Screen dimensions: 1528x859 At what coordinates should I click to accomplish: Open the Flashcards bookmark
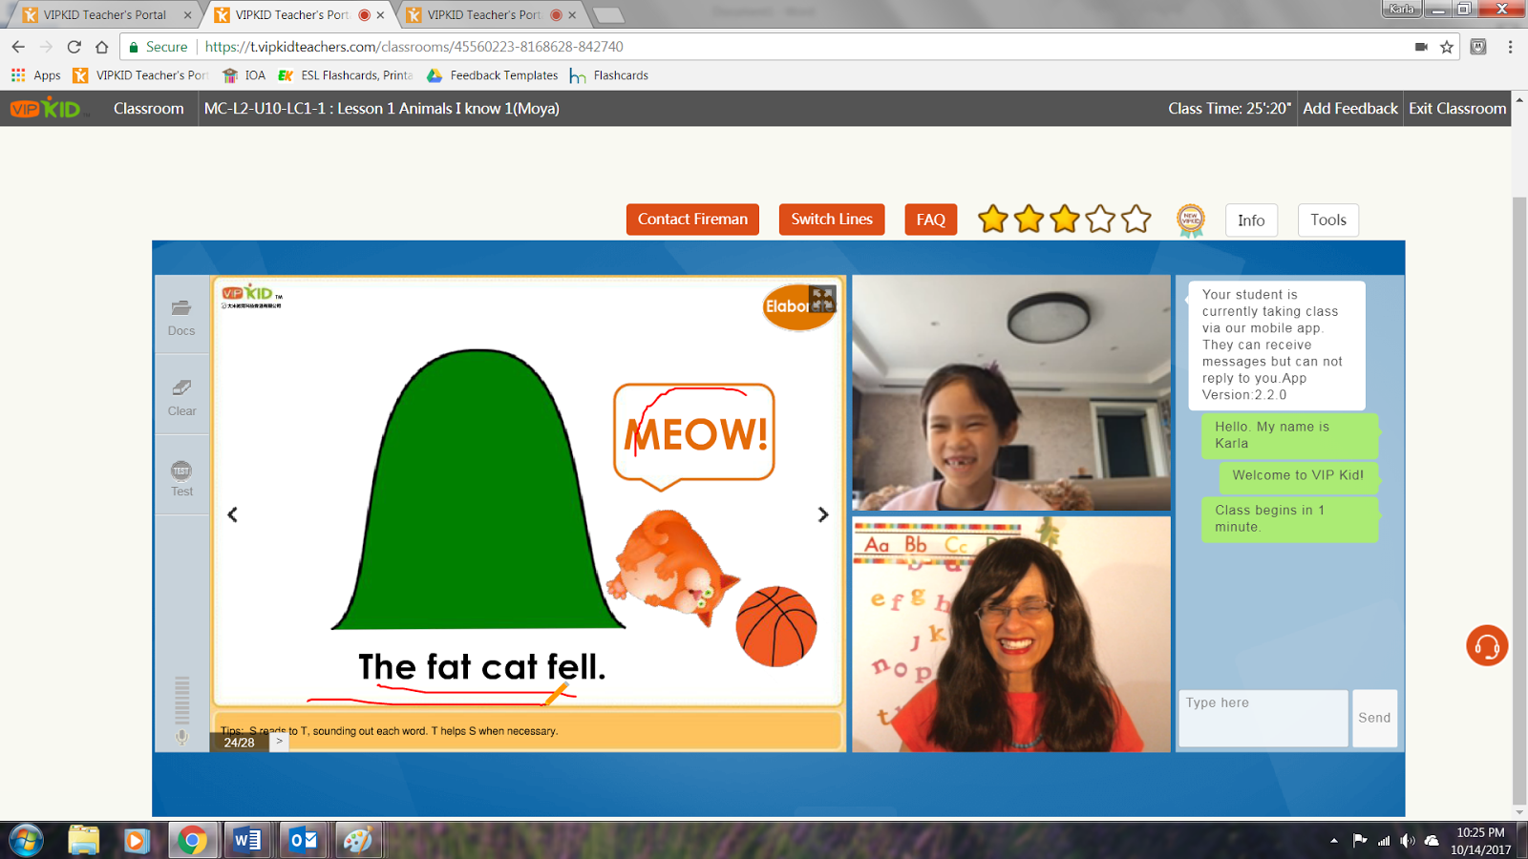(609, 75)
